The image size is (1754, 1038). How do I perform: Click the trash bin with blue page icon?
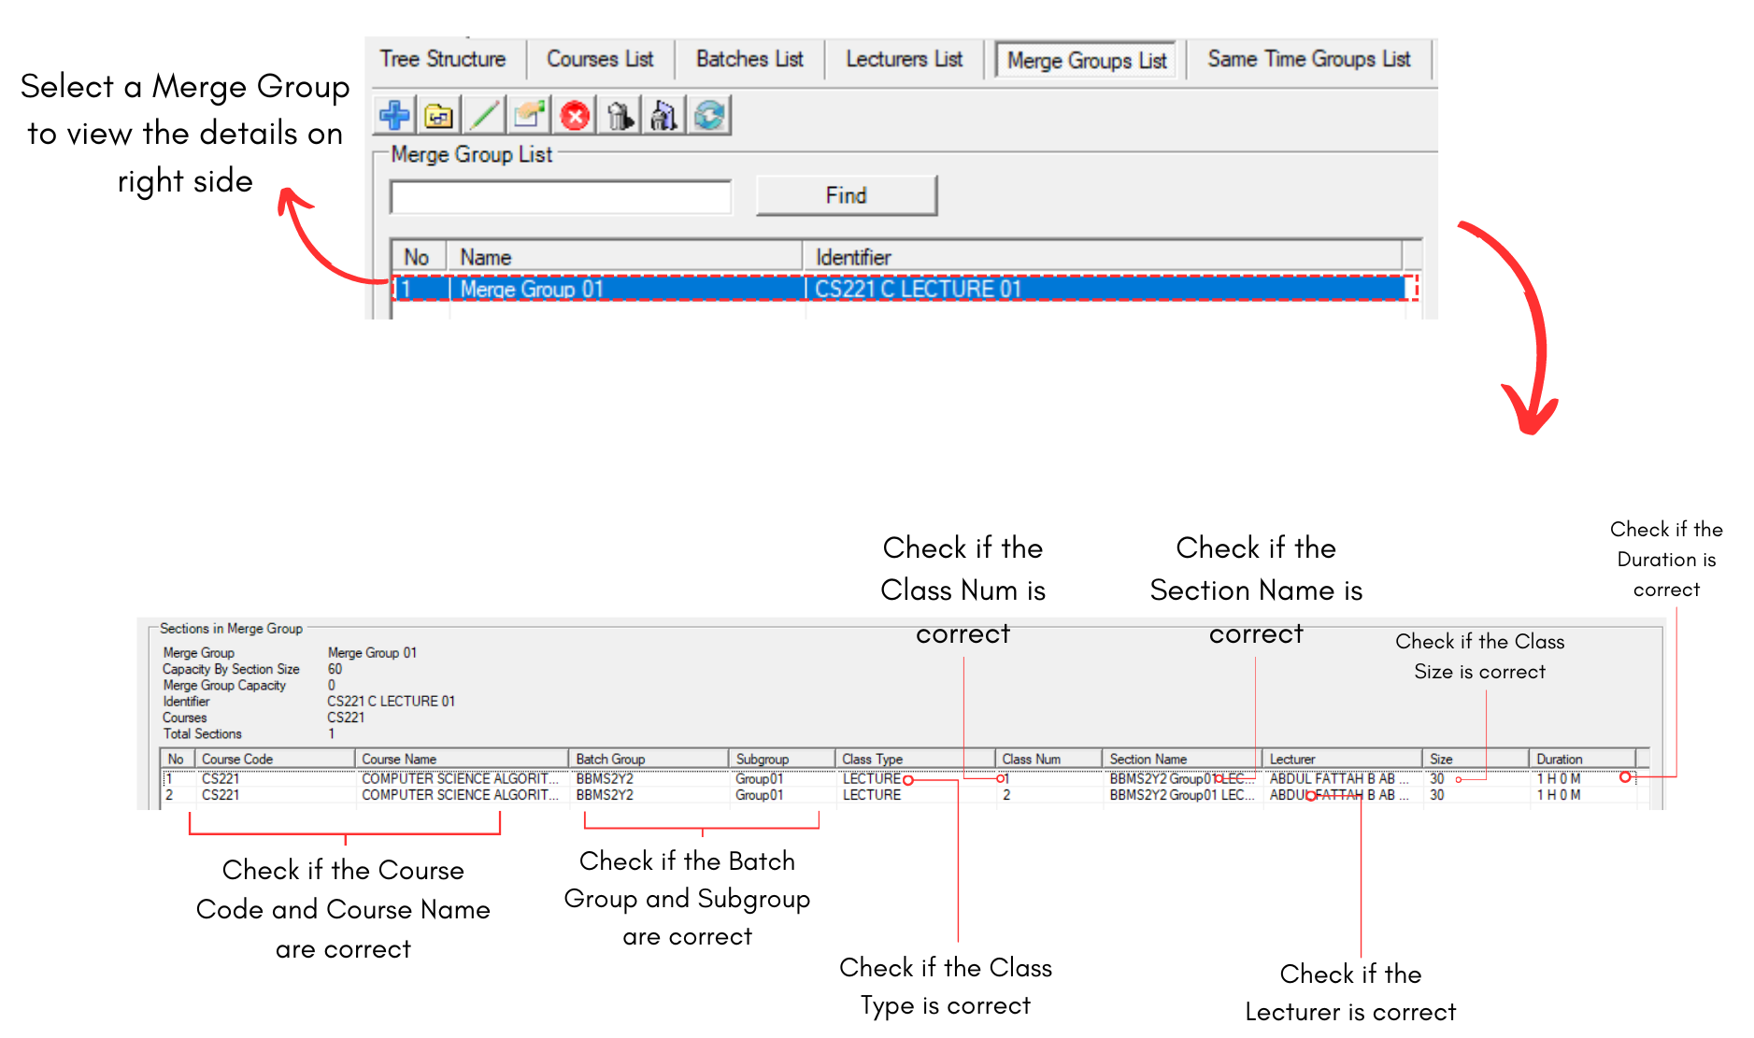(664, 116)
